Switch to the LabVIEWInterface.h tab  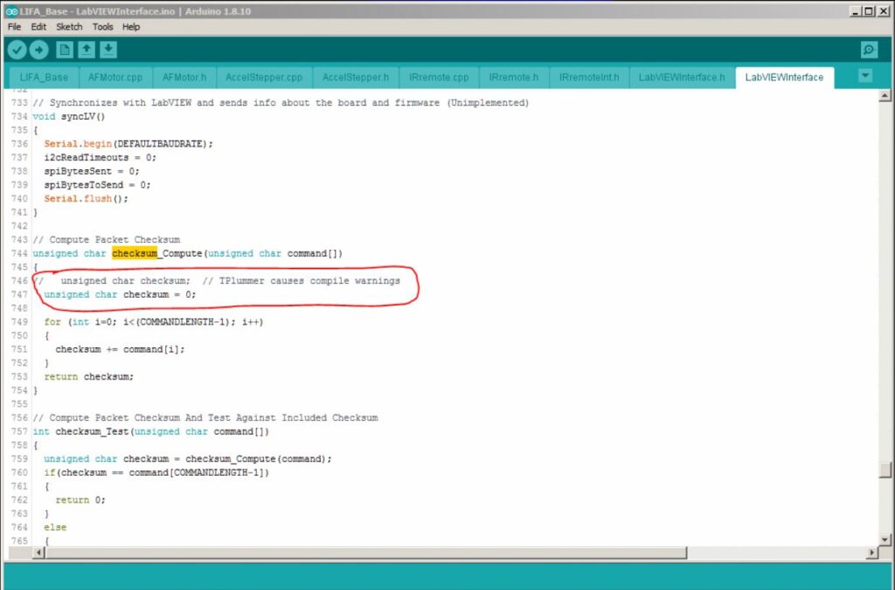pos(682,78)
